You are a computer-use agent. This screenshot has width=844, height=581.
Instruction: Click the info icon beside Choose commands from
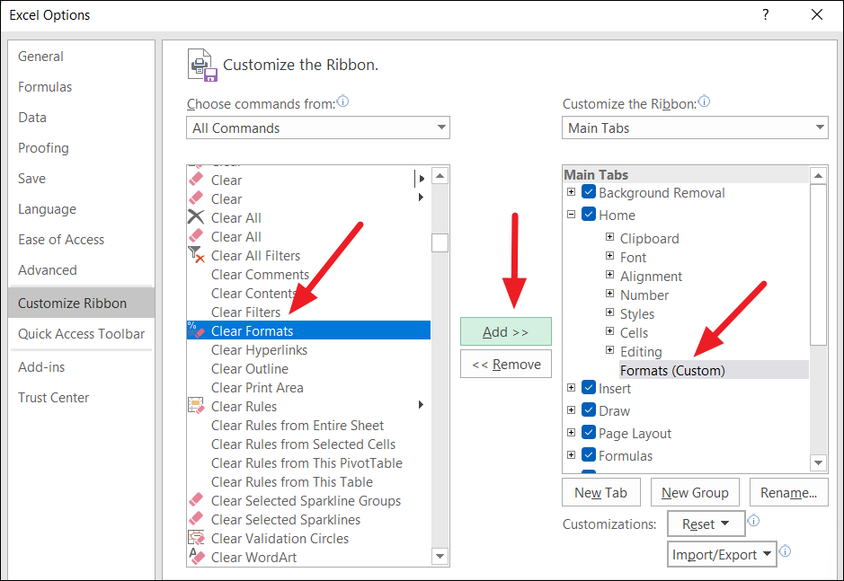coord(342,102)
